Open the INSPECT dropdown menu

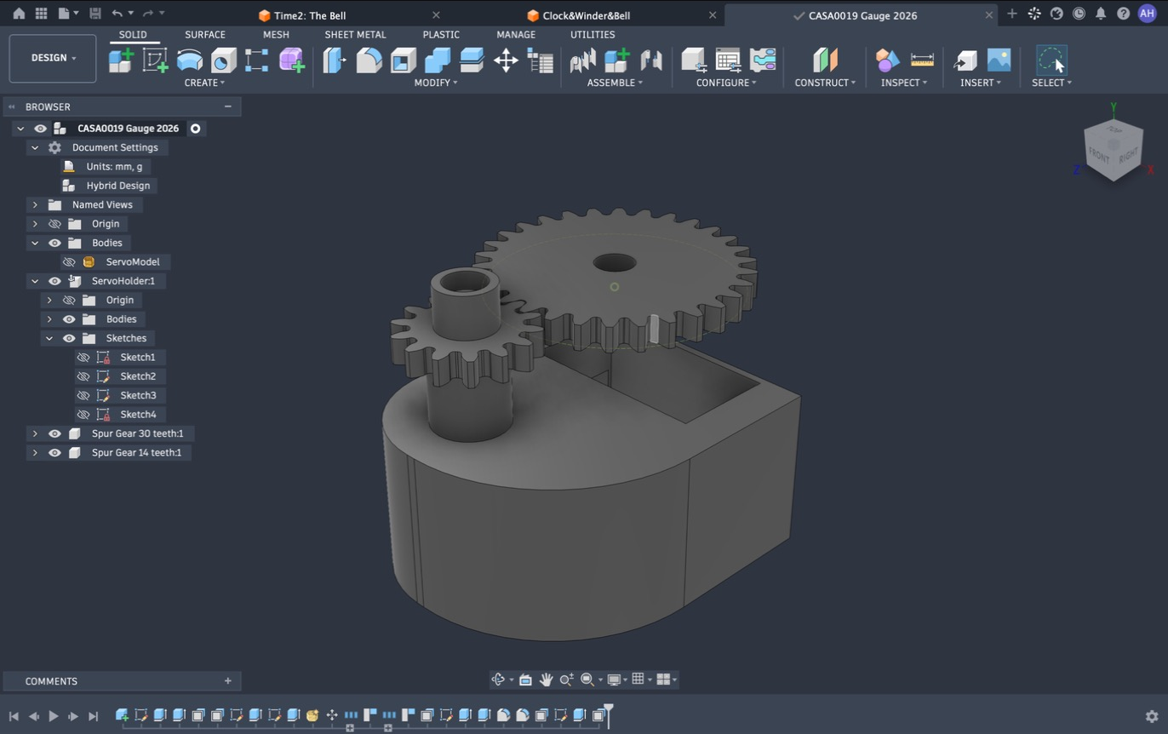(904, 83)
